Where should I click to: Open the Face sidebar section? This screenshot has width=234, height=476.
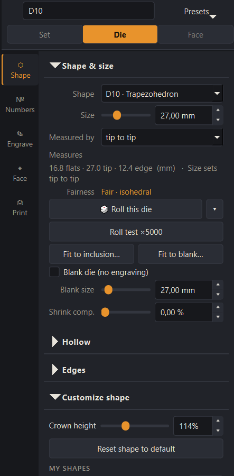20,173
